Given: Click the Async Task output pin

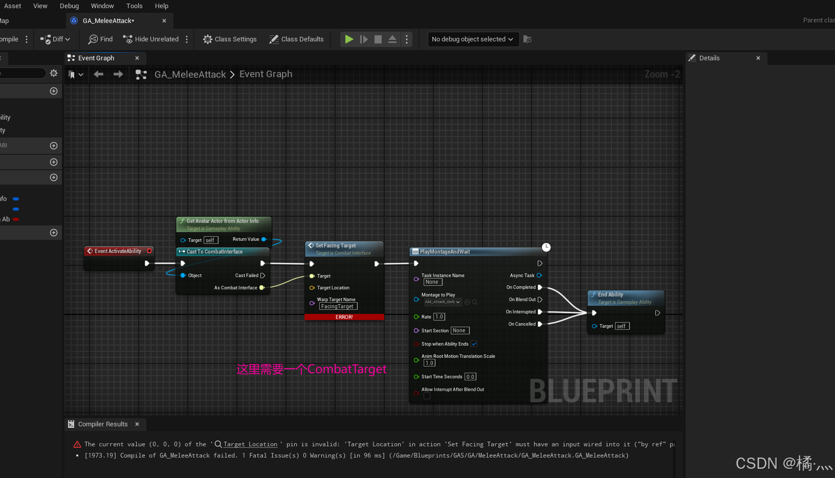Looking at the screenshot, I should pyautogui.click(x=539, y=276).
